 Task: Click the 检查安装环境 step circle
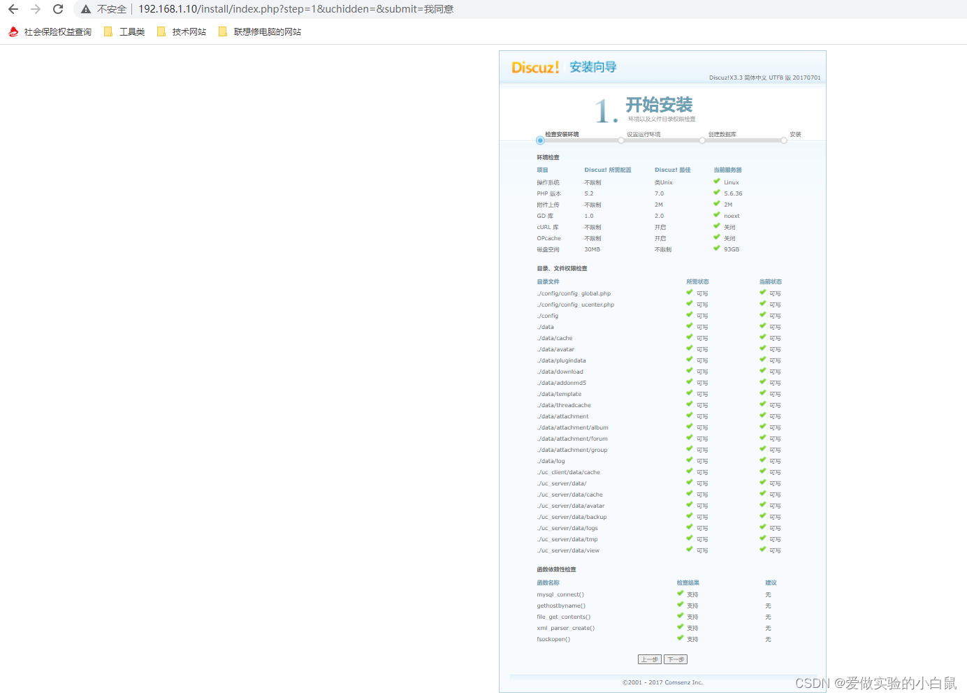tap(540, 140)
